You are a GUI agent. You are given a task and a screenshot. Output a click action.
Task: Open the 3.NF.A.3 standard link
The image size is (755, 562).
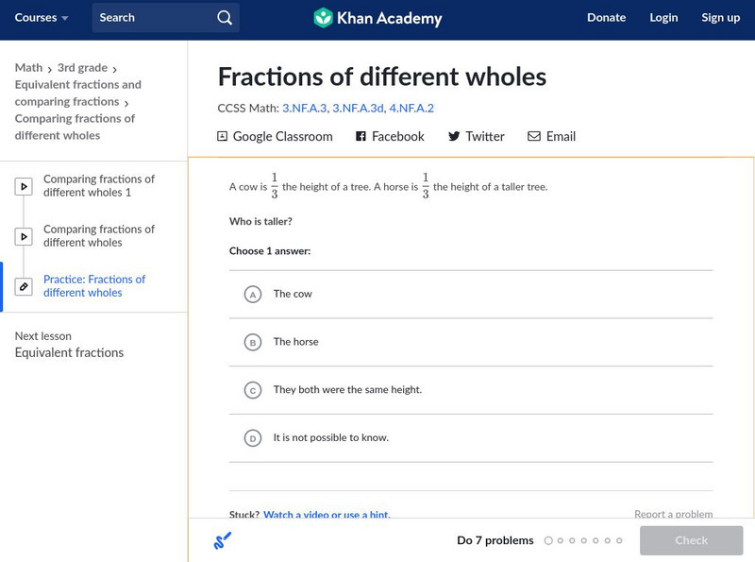point(303,109)
